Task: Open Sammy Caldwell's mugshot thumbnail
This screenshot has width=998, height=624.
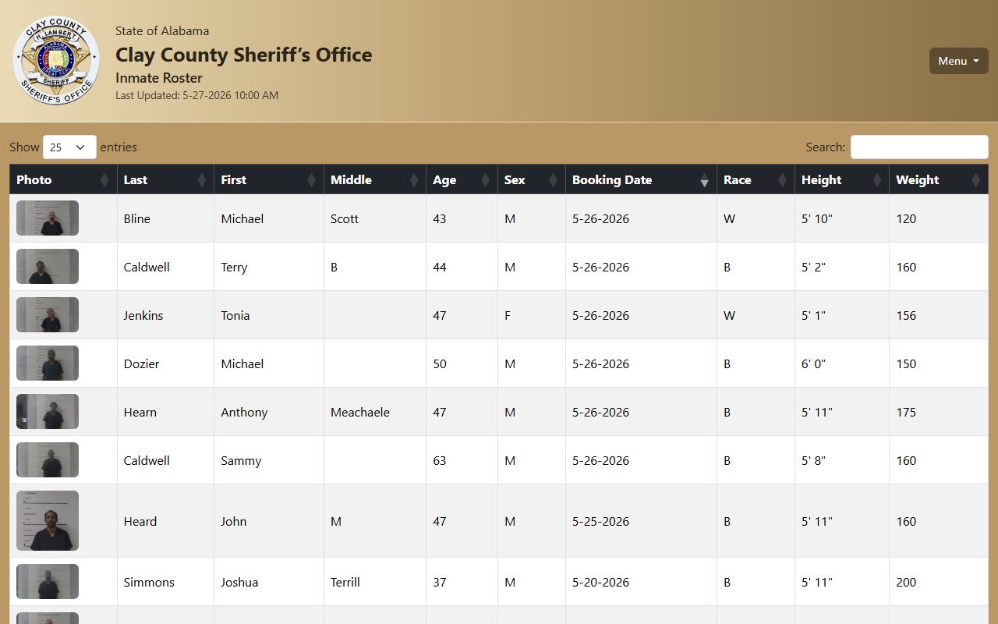Action: pyautogui.click(x=48, y=460)
